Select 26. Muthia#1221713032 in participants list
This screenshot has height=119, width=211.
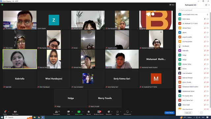pyautogui.click(x=194, y=23)
